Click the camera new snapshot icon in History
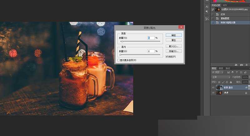 pos(242,64)
